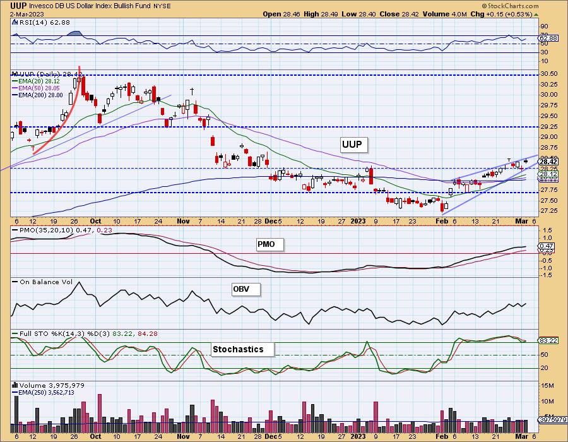568x442 pixels.
Task: Click the 'EMA(50) 28.05' legend text
Action: (x=39, y=88)
